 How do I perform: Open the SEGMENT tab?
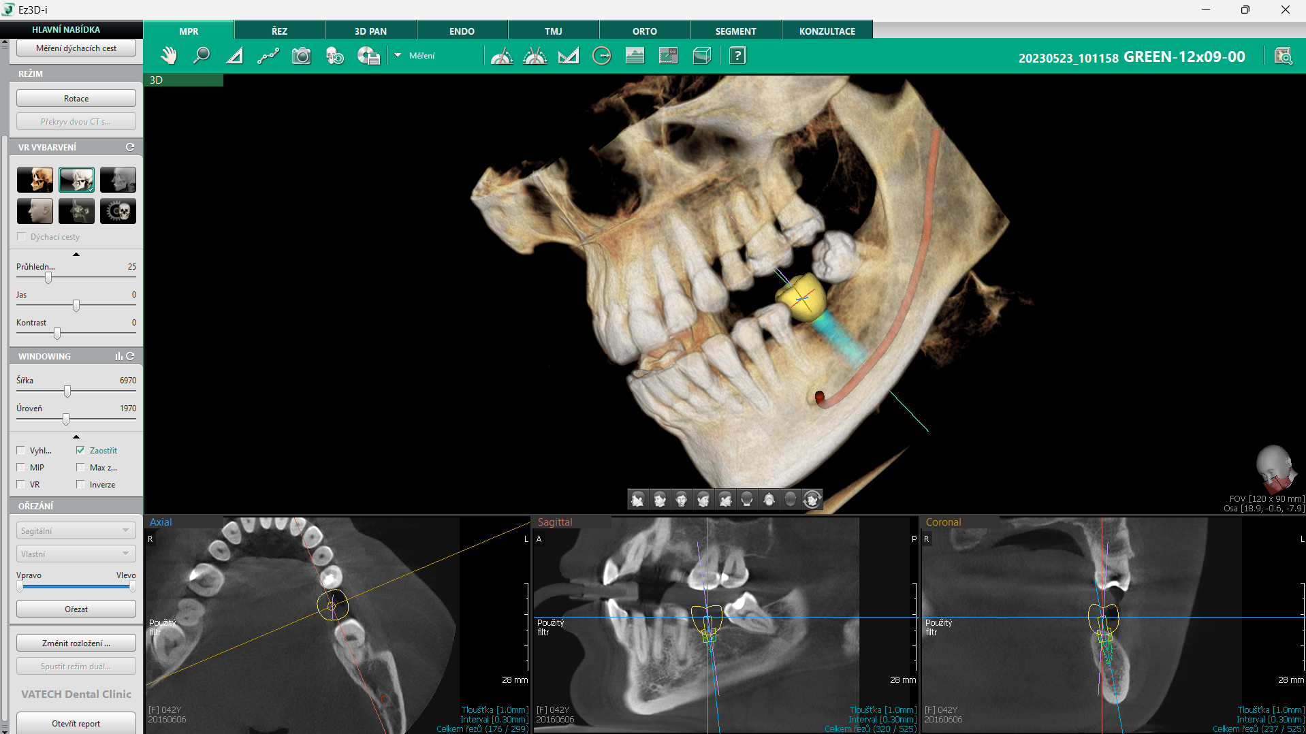[x=735, y=31]
